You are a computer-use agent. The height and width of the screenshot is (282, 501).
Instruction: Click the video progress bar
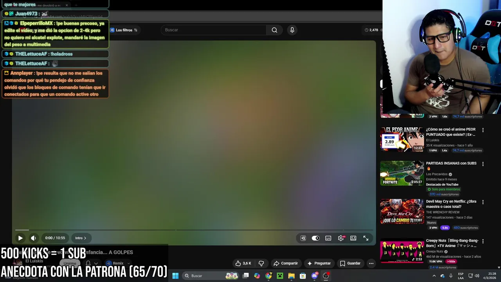click(x=194, y=230)
